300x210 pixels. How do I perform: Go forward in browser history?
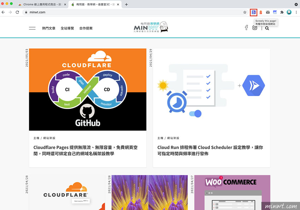[x=10, y=12]
